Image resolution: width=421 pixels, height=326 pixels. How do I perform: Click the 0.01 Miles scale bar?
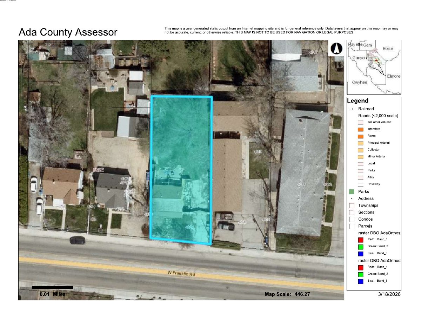52,287
